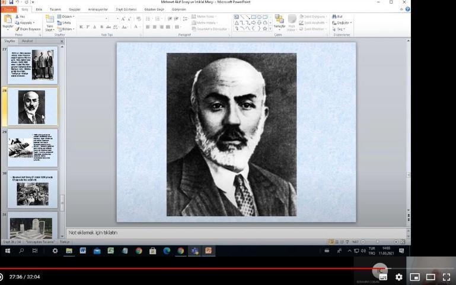This screenshot has height=285, width=456.
Task: Switch to the Tasarım ribbon tab
Action: pyautogui.click(x=55, y=9)
